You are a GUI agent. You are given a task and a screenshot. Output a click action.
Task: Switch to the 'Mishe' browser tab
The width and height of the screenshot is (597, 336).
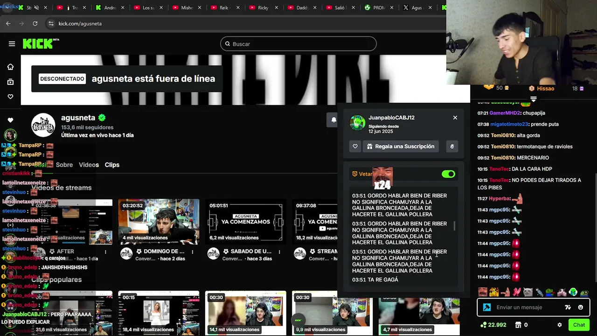tap(187, 7)
